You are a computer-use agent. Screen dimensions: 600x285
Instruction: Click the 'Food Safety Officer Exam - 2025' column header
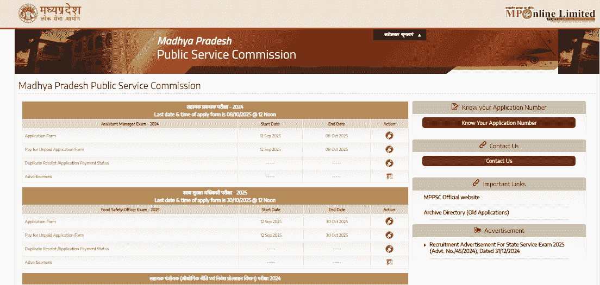click(x=130, y=210)
